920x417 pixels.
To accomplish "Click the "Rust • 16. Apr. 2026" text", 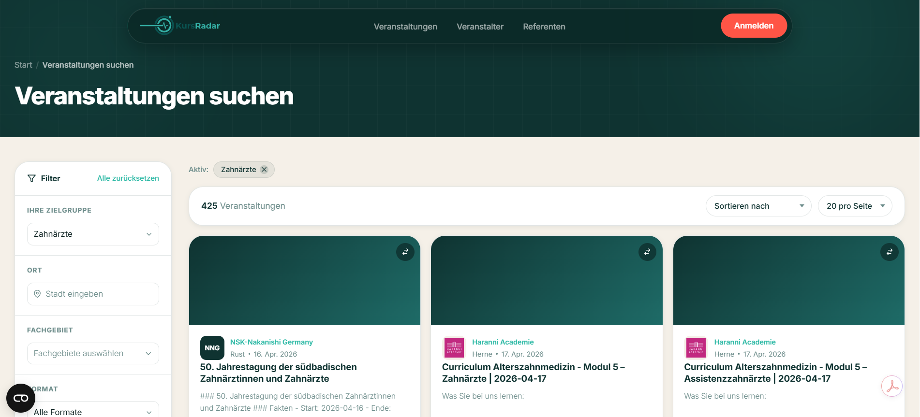I will tap(264, 354).
